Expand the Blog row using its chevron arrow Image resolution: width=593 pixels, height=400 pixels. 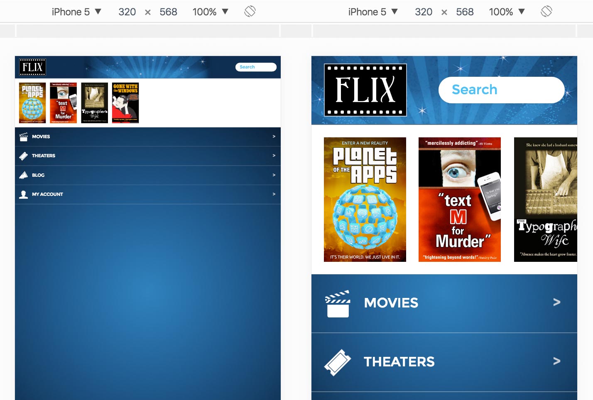(x=274, y=175)
